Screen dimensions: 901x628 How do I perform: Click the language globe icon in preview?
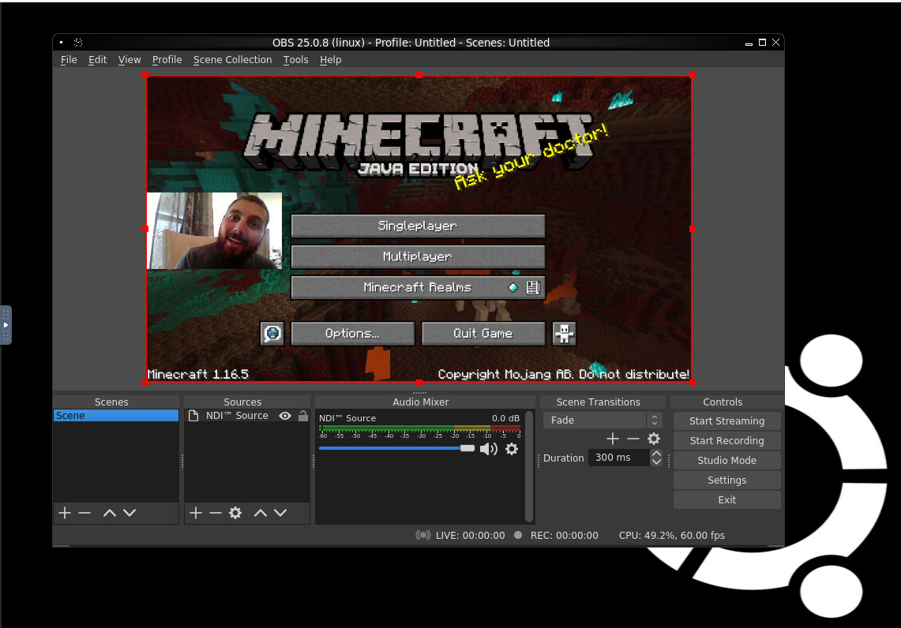[x=272, y=334]
